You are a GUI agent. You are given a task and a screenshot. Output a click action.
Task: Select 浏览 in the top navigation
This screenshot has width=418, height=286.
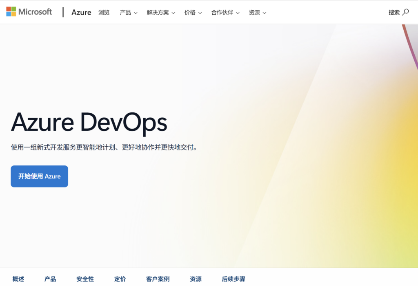coord(104,13)
